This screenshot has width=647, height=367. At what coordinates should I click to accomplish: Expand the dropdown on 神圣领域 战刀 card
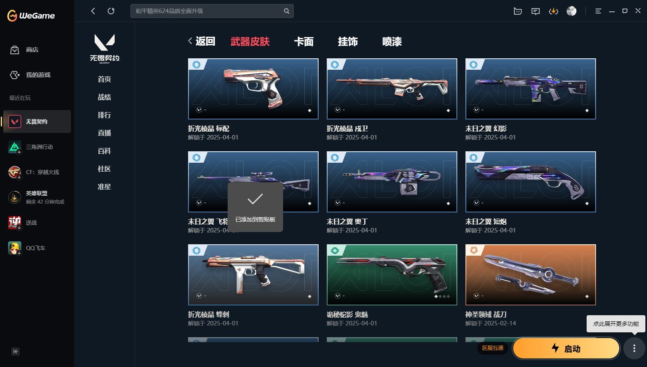pyautogui.click(x=476, y=296)
